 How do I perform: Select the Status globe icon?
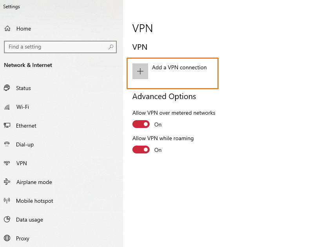[x=7, y=88]
